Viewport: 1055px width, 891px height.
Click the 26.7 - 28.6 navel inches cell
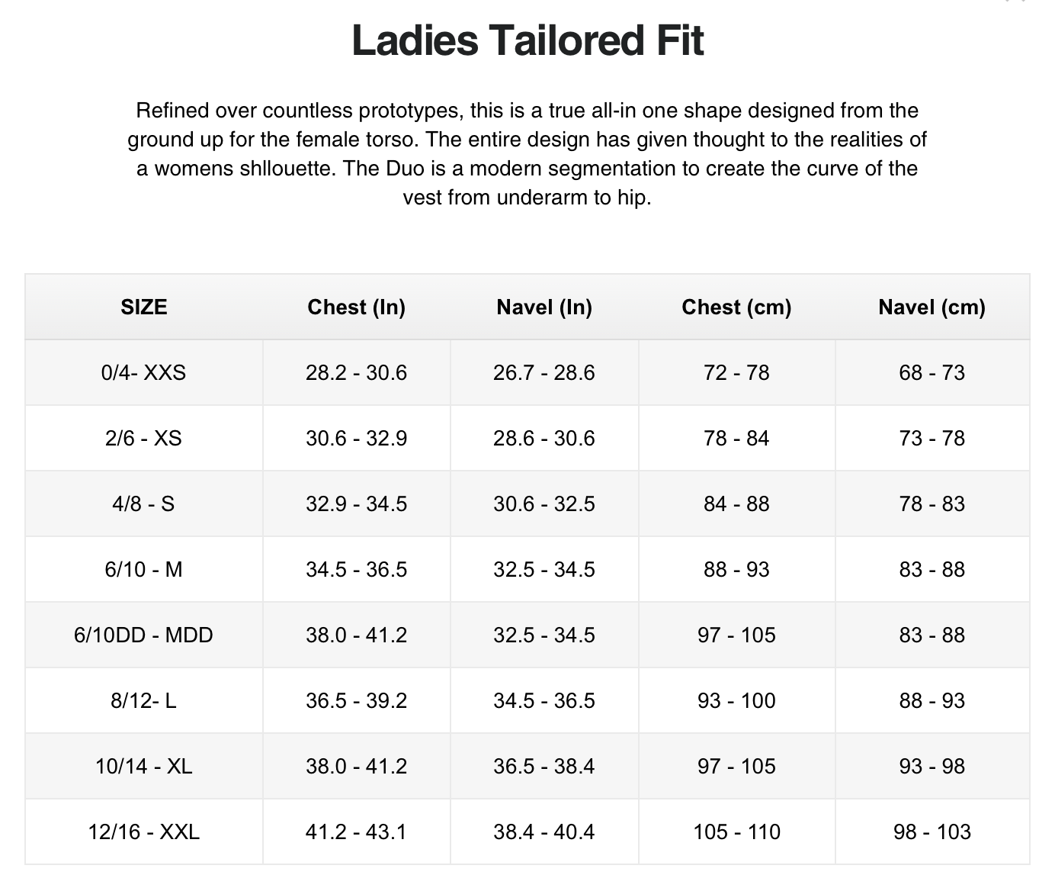point(544,372)
